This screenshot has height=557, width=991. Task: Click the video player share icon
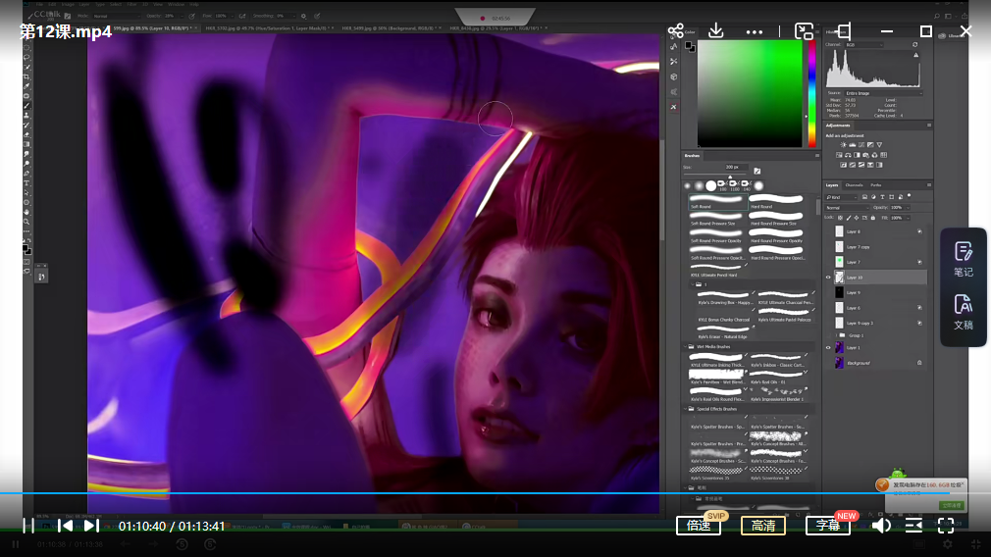point(676,30)
